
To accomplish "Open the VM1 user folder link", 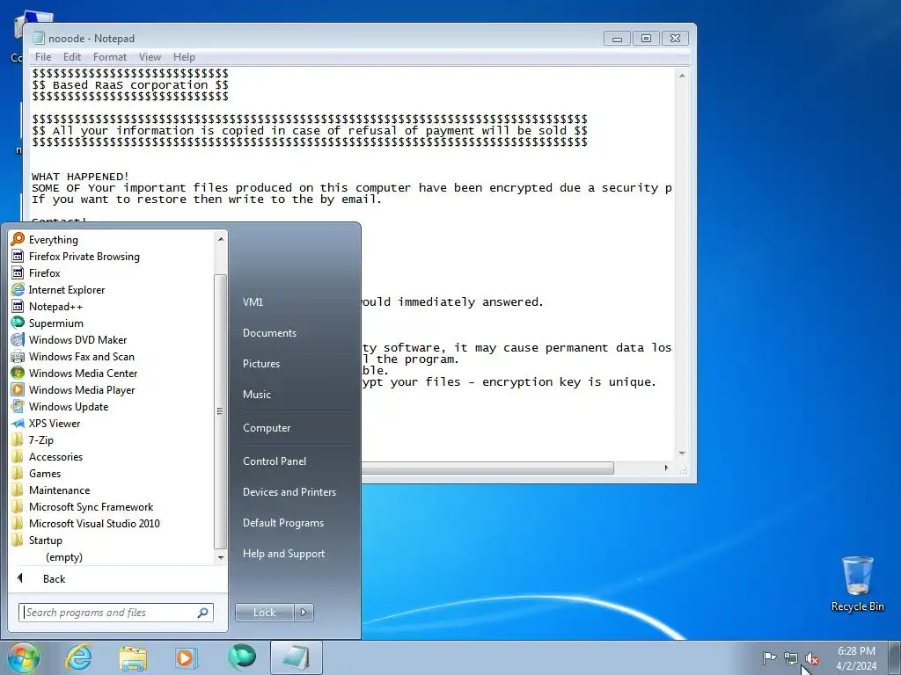I will (253, 302).
